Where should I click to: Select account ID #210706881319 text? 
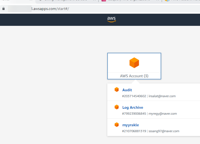tap(134, 131)
